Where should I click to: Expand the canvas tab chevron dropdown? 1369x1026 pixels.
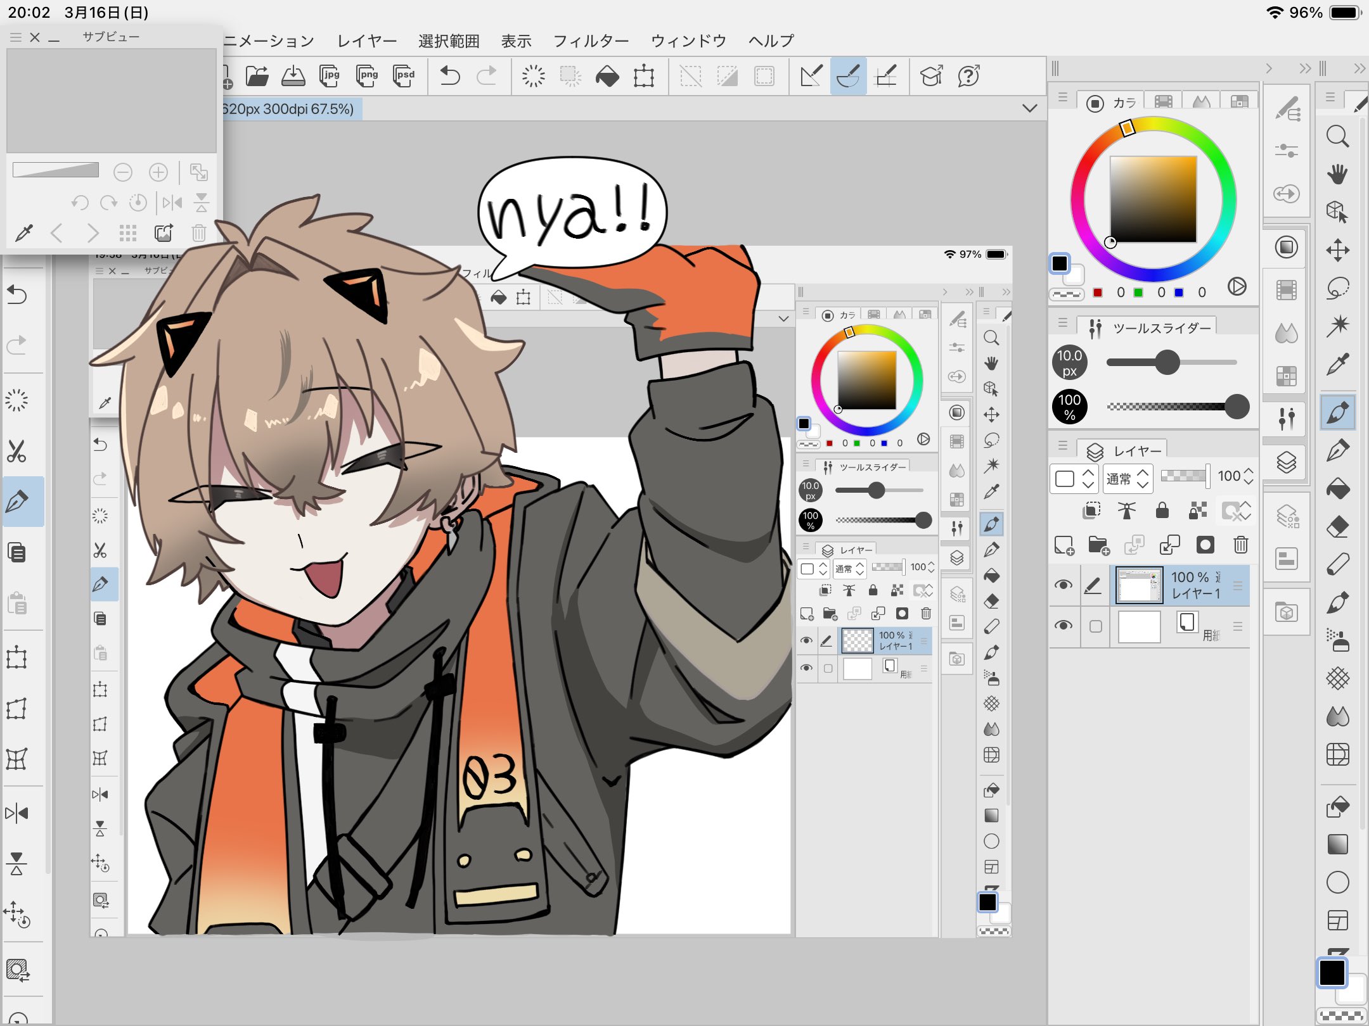[x=1030, y=108]
